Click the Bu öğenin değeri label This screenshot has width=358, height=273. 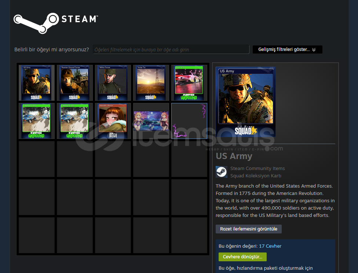click(238, 246)
